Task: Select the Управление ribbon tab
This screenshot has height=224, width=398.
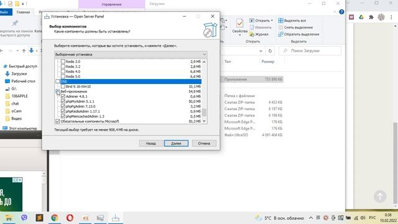Action: [112, 4]
